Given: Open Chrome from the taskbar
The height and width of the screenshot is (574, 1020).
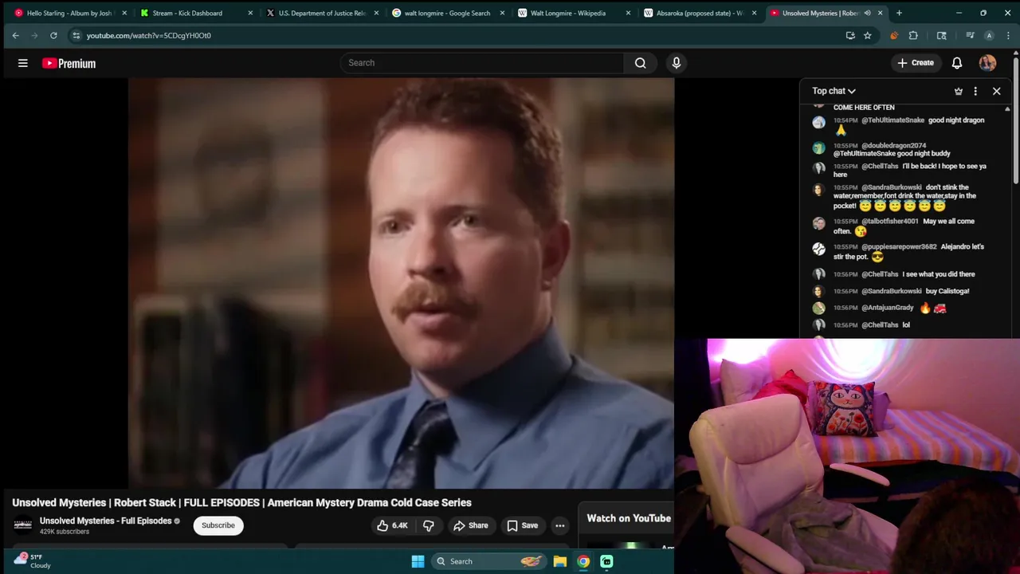Looking at the screenshot, I should click(x=583, y=561).
